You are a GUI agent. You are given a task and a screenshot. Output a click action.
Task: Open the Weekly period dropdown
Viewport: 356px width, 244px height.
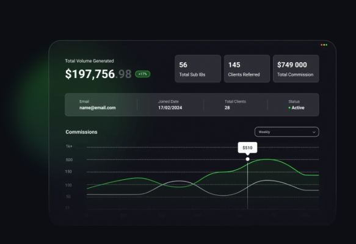tap(286, 132)
